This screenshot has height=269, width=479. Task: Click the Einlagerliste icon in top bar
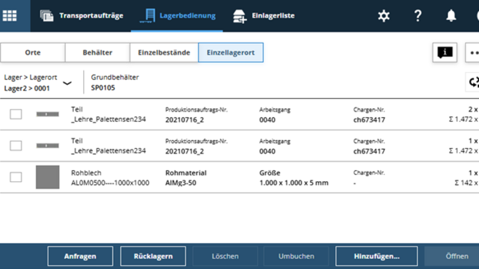click(x=240, y=16)
